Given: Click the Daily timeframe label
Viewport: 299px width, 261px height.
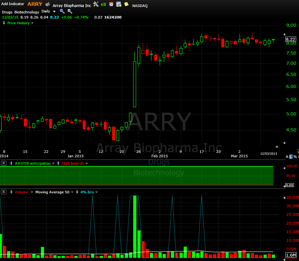Looking at the screenshot, I should pos(46,11).
